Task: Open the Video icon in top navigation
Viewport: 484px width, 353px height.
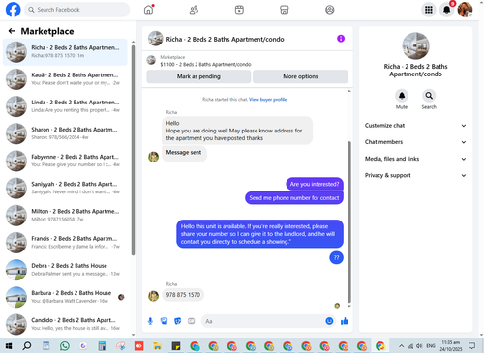Action: coord(239,10)
